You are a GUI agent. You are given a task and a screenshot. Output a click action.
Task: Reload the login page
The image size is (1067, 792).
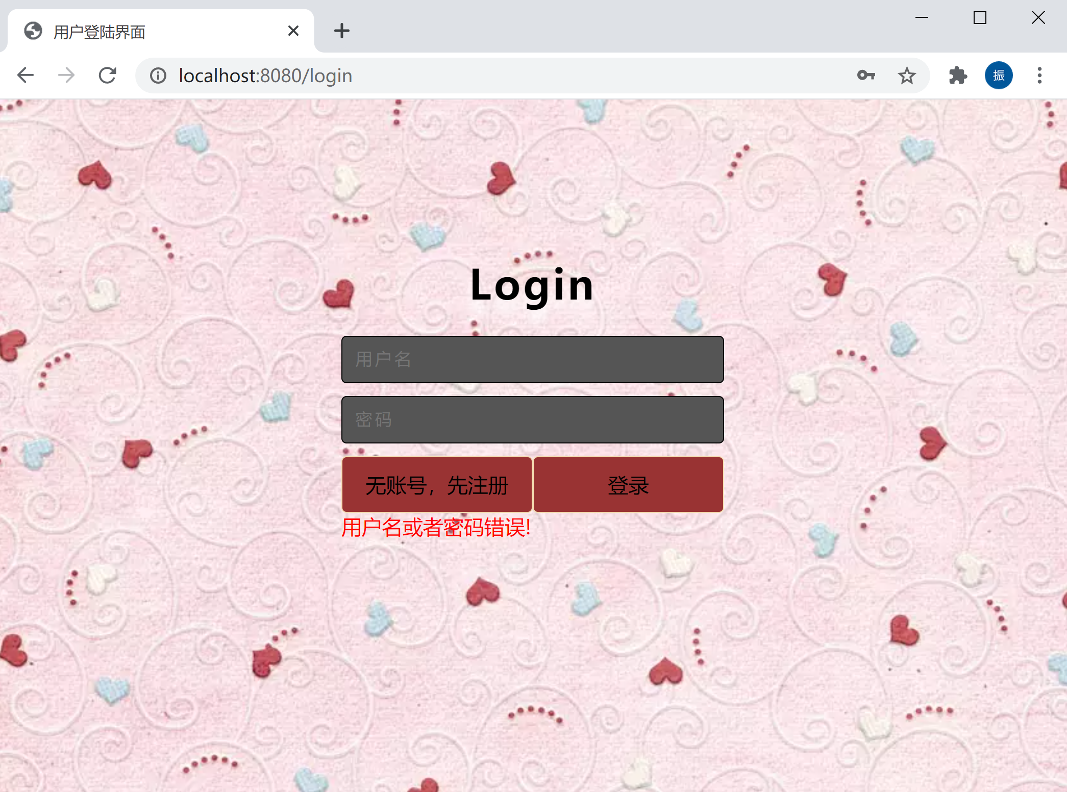coord(108,76)
